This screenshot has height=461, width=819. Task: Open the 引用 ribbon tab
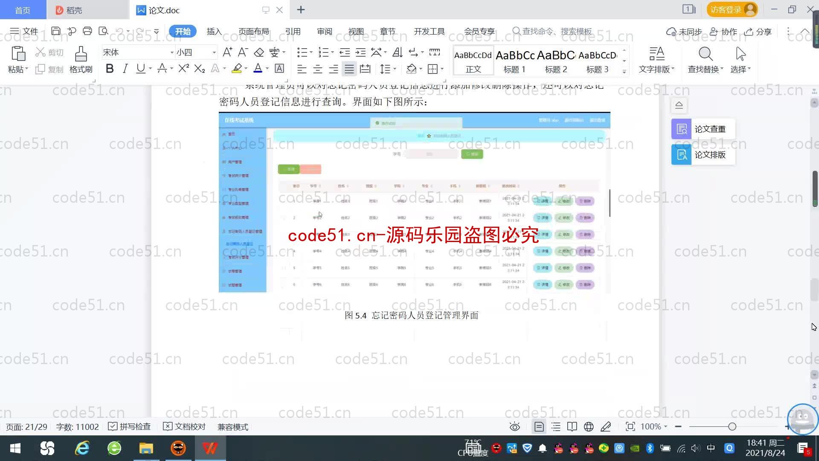coord(293,31)
